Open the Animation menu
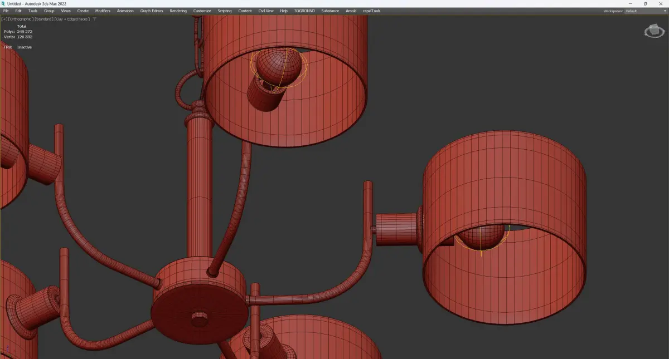669x359 pixels. click(125, 11)
